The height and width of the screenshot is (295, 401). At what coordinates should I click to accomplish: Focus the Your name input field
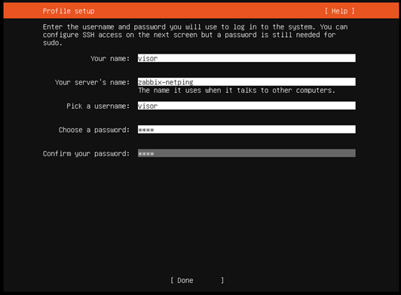click(x=246, y=58)
